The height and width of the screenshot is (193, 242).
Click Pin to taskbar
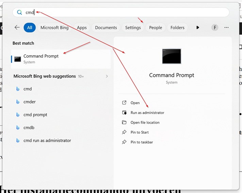[x=142, y=142]
